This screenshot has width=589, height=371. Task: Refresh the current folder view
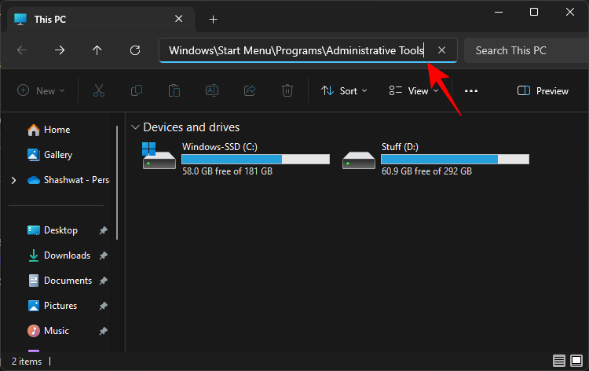tap(135, 50)
